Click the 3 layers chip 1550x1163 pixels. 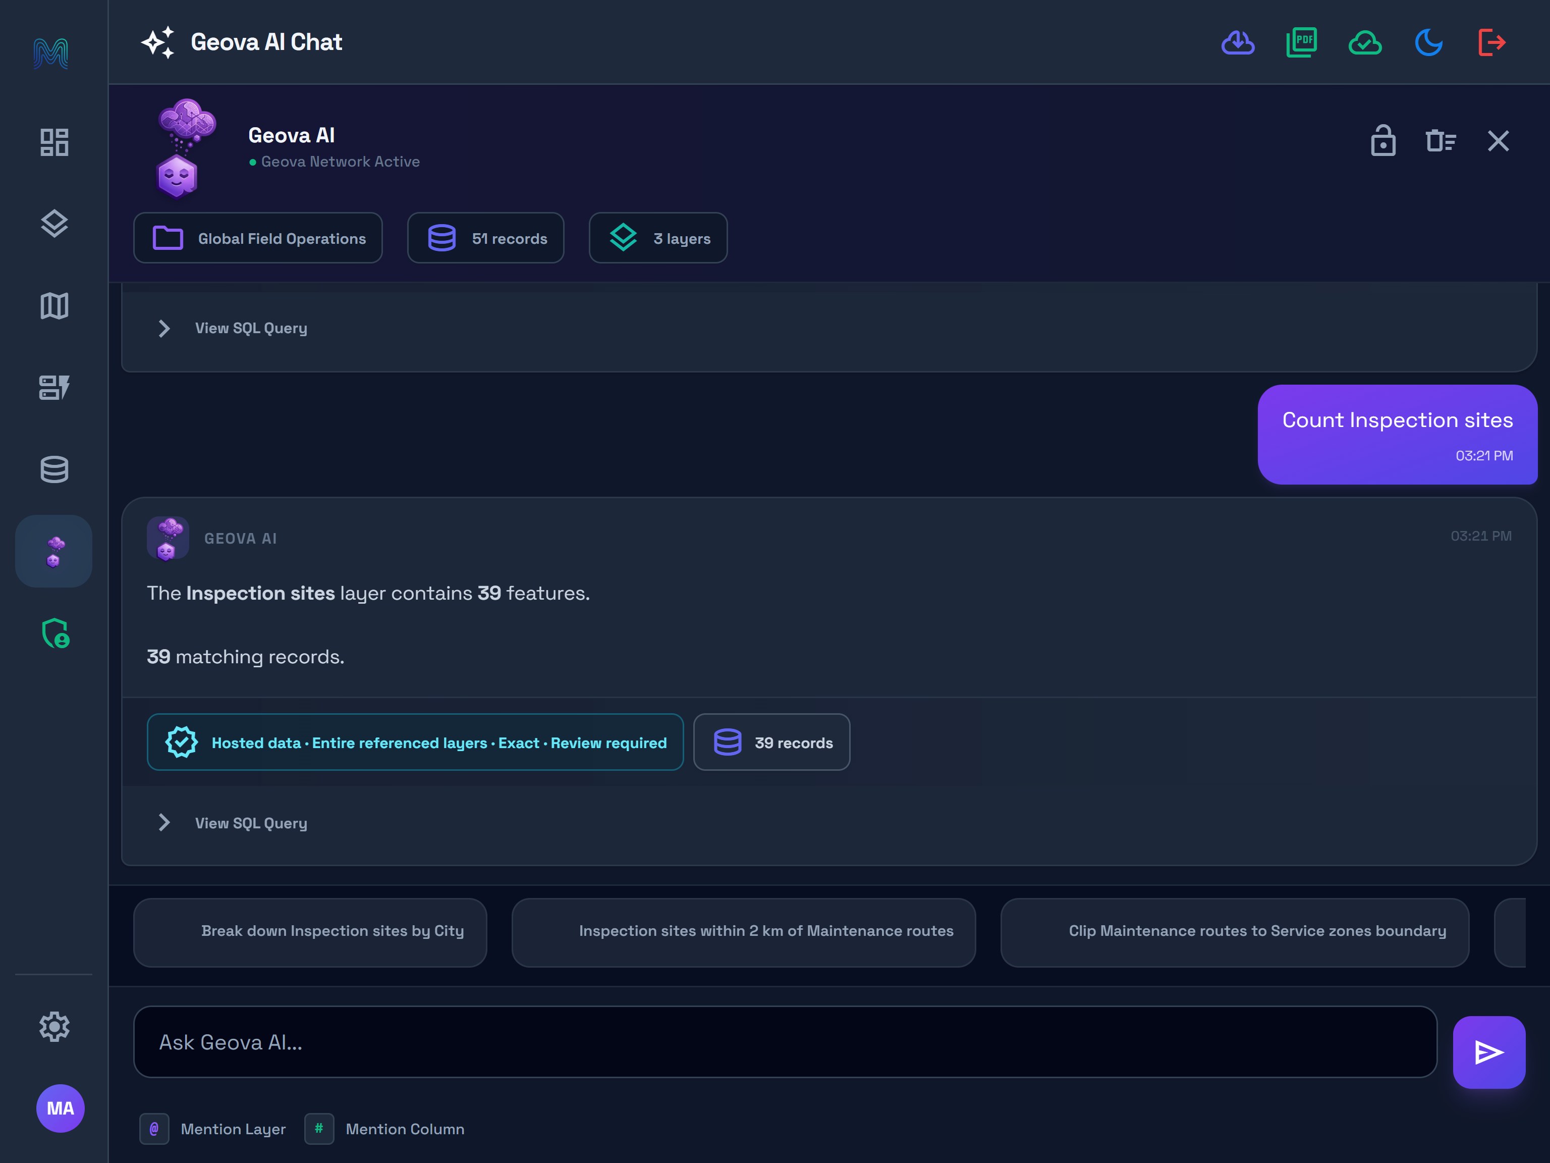(658, 238)
